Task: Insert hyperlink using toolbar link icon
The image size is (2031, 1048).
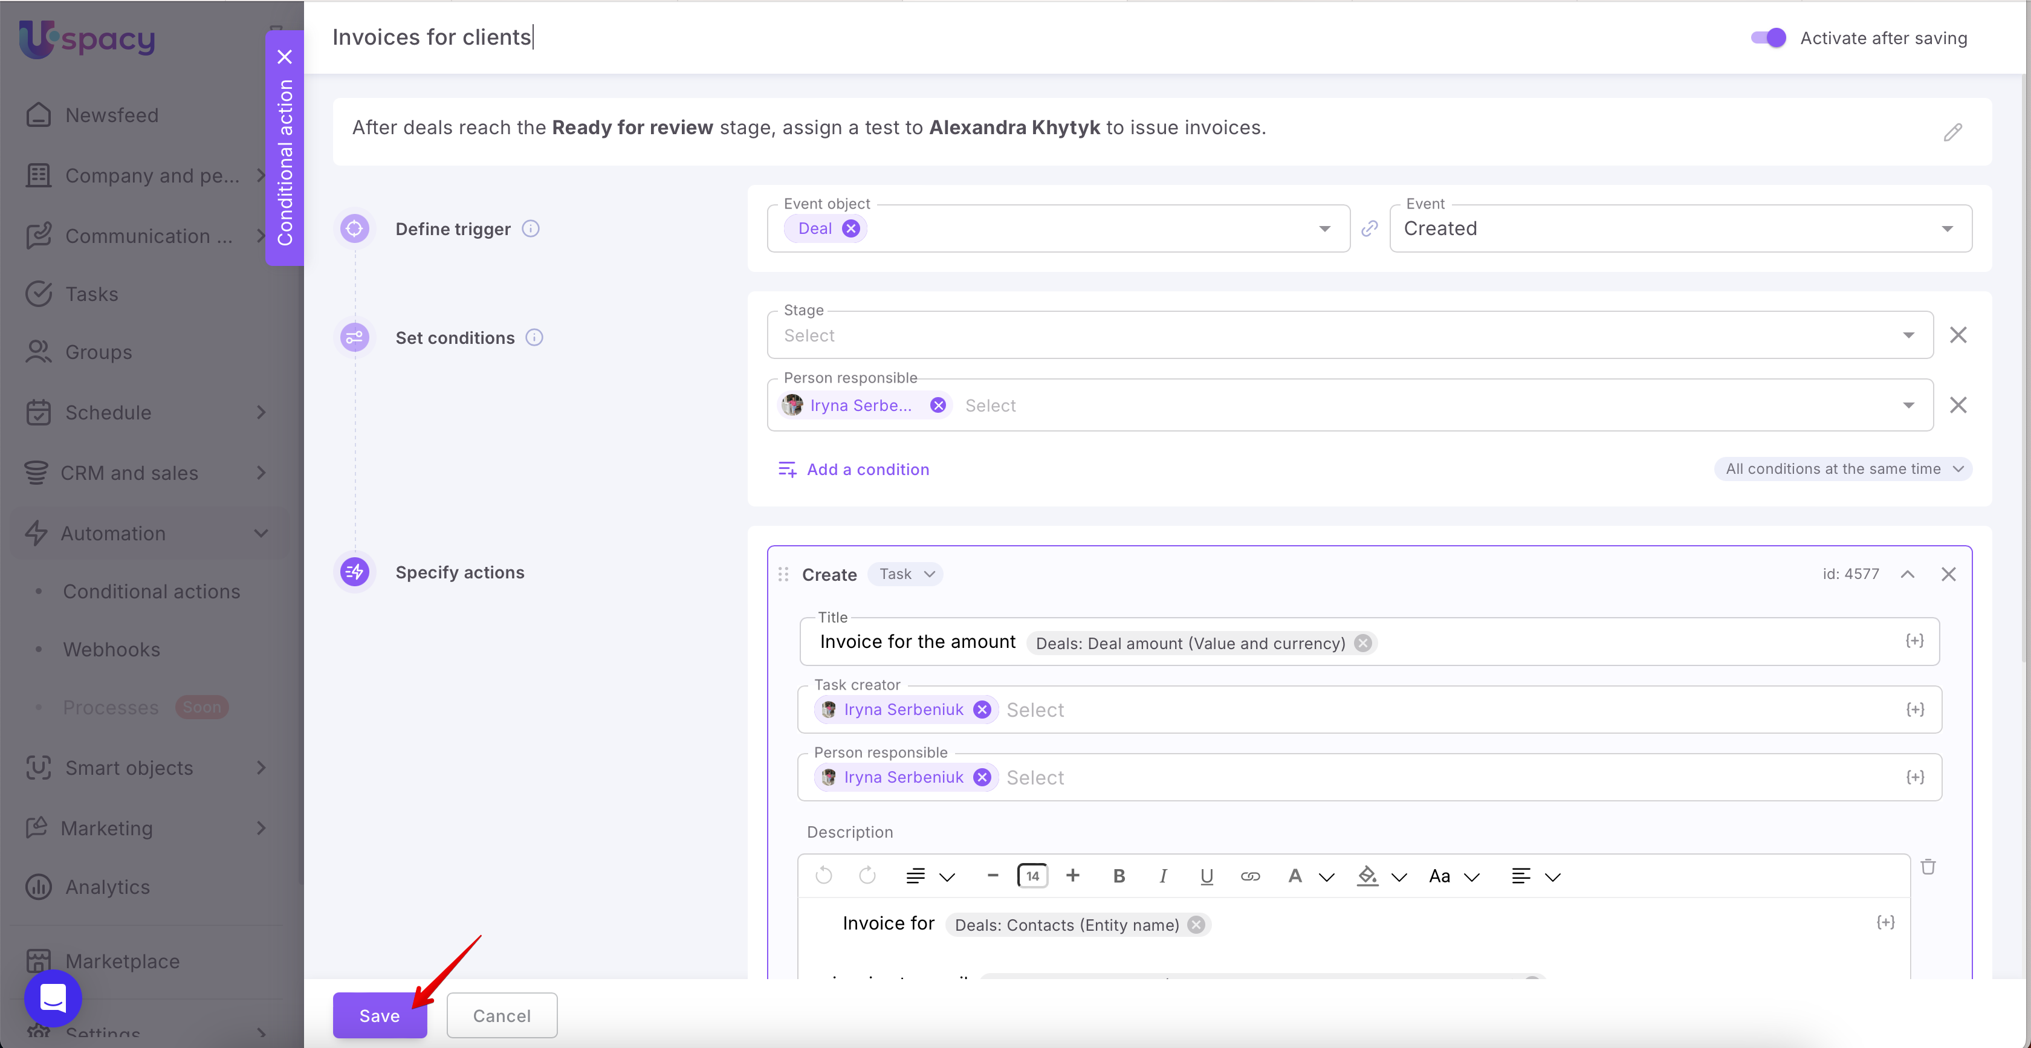Action: click(x=1249, y=876)
